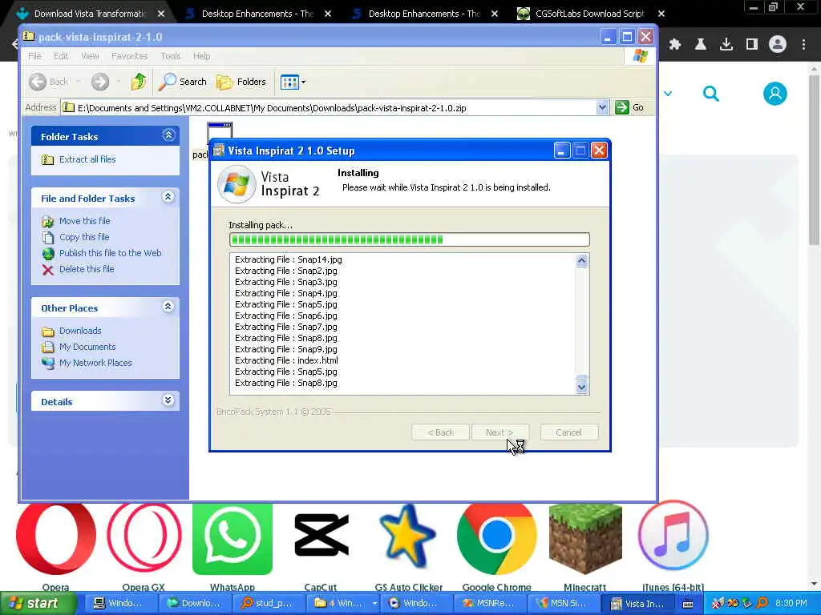Click the iTunes music note icon
821x615 pixels.
pos(673,535)
